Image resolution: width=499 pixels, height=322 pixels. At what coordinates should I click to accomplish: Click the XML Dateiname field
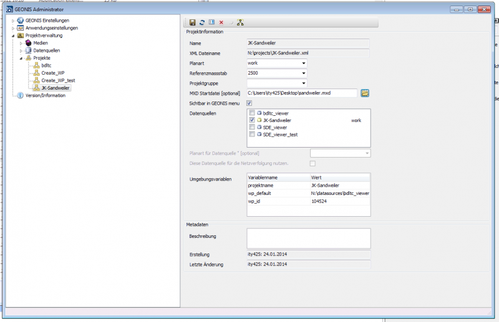308,53
